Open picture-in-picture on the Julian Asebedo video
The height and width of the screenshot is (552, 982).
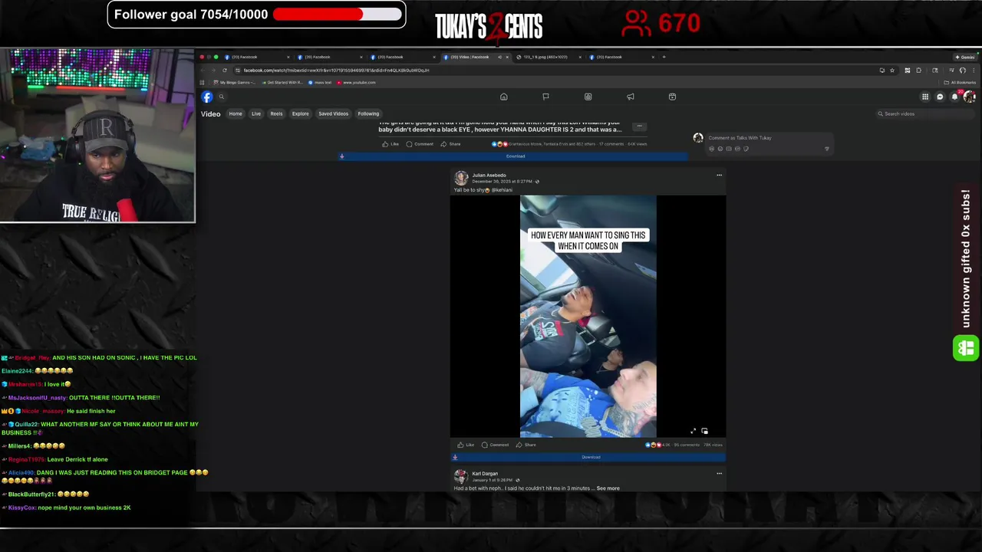(x=704, y=431)
